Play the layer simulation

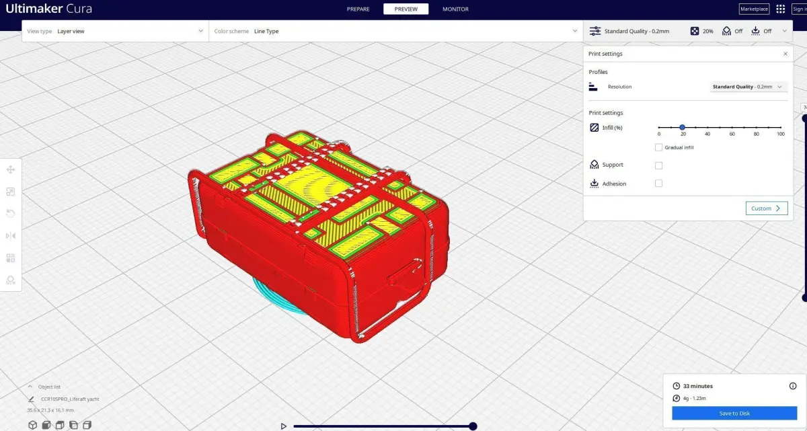pos(284,426)
